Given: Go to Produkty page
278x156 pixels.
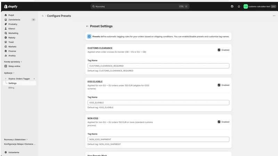Looking at the screenshot, I should pos(13,24).
